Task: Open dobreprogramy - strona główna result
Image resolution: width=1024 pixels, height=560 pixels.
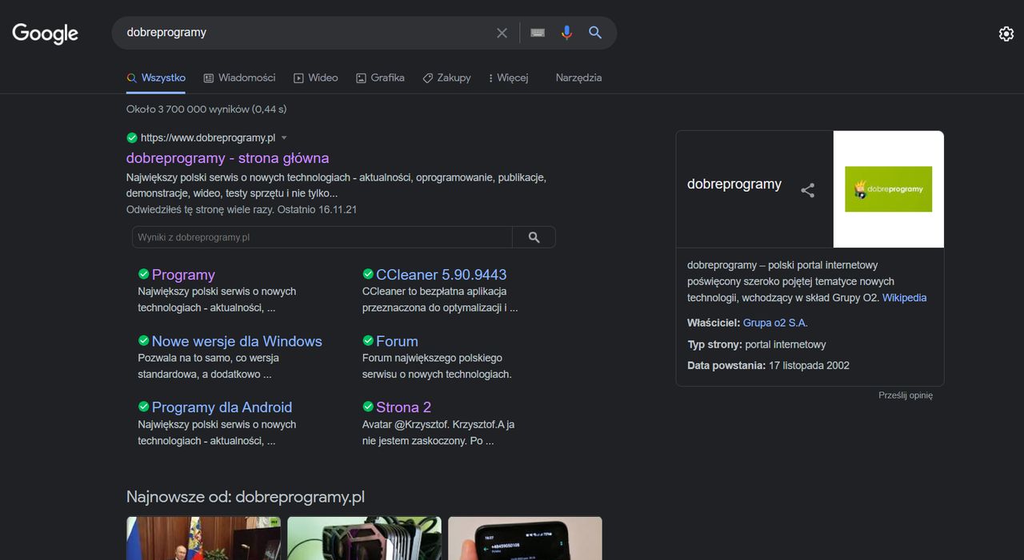Action: (x=228, y=158)
